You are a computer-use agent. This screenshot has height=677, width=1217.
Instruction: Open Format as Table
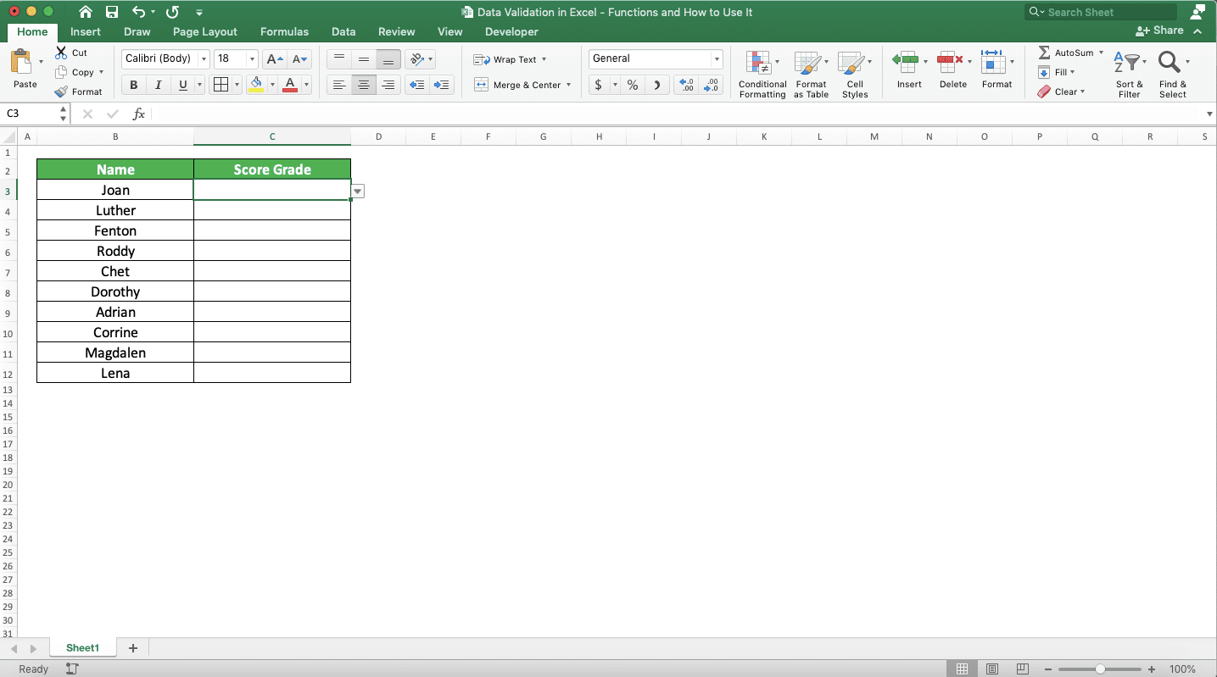[x=811, y=75]
